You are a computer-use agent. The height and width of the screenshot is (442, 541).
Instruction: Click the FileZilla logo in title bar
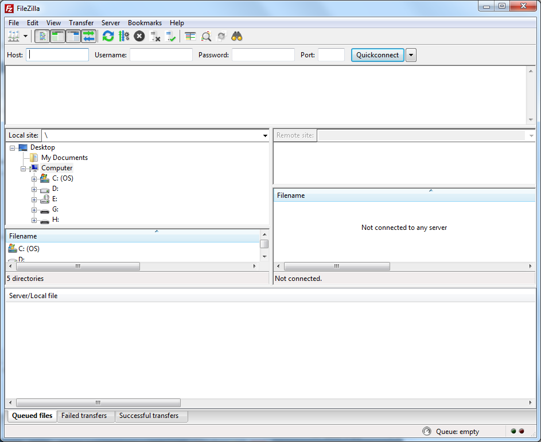pyautogui.click(x=9, y=8)
